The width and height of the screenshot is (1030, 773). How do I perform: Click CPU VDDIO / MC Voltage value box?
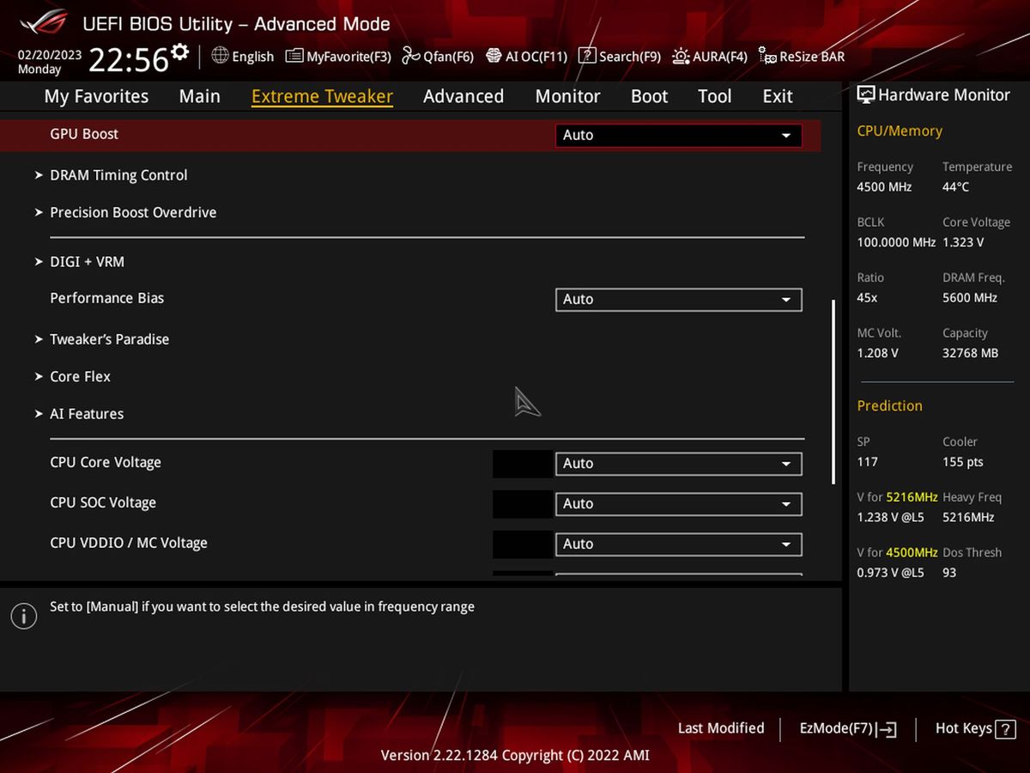(x=523, y=545)
